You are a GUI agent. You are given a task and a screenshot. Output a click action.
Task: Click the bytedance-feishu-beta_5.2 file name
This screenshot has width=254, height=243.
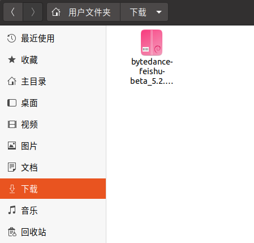click(x=152, y=71)
